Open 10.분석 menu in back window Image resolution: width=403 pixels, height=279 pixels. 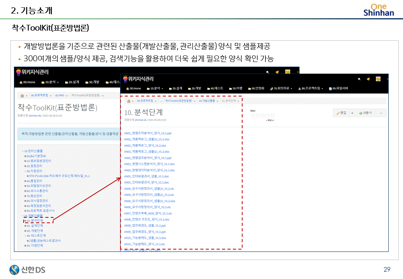(x=50, y=82)
